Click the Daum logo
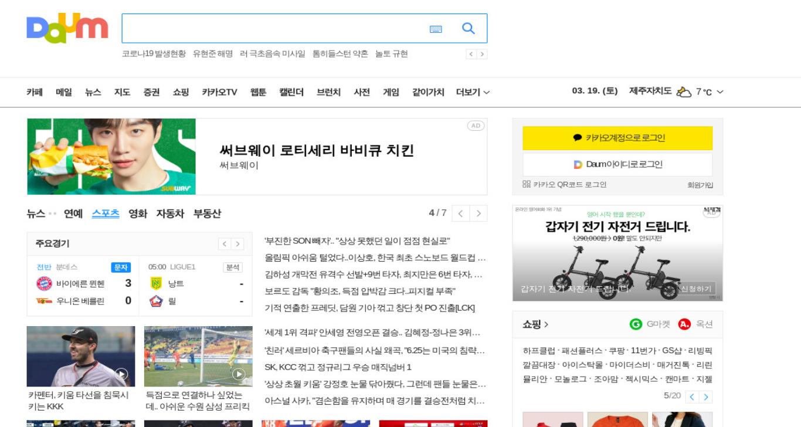Screen dimensions: 801x427 click(x=67, y=28)
